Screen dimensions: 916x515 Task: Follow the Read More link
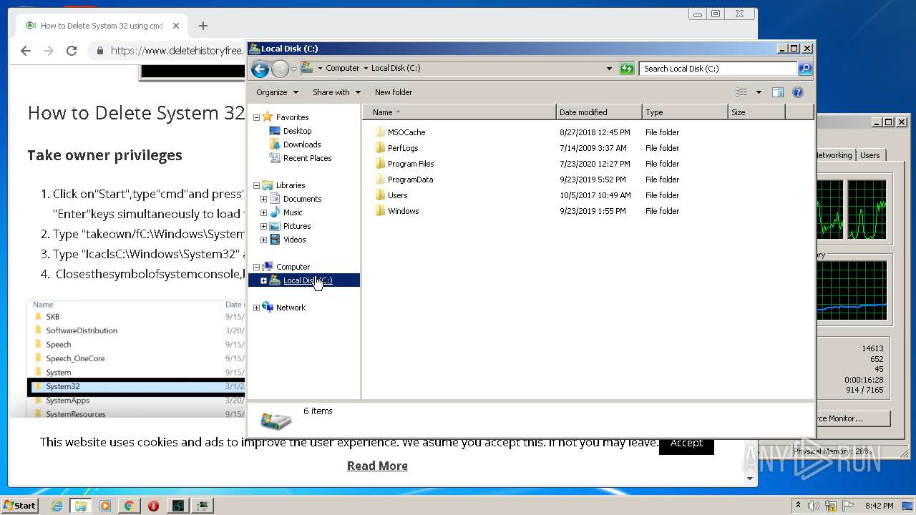[377, 466]
